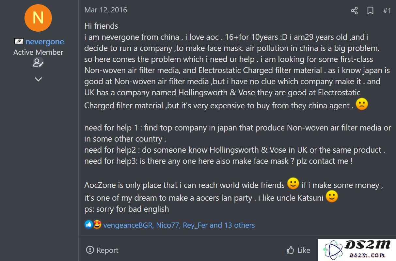Expand user details chevron below avatar
The height and width of the screenshot is (261, 396).
(38, 79)
